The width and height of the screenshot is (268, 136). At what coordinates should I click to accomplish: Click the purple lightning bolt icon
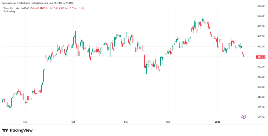[x=244, y=117]
